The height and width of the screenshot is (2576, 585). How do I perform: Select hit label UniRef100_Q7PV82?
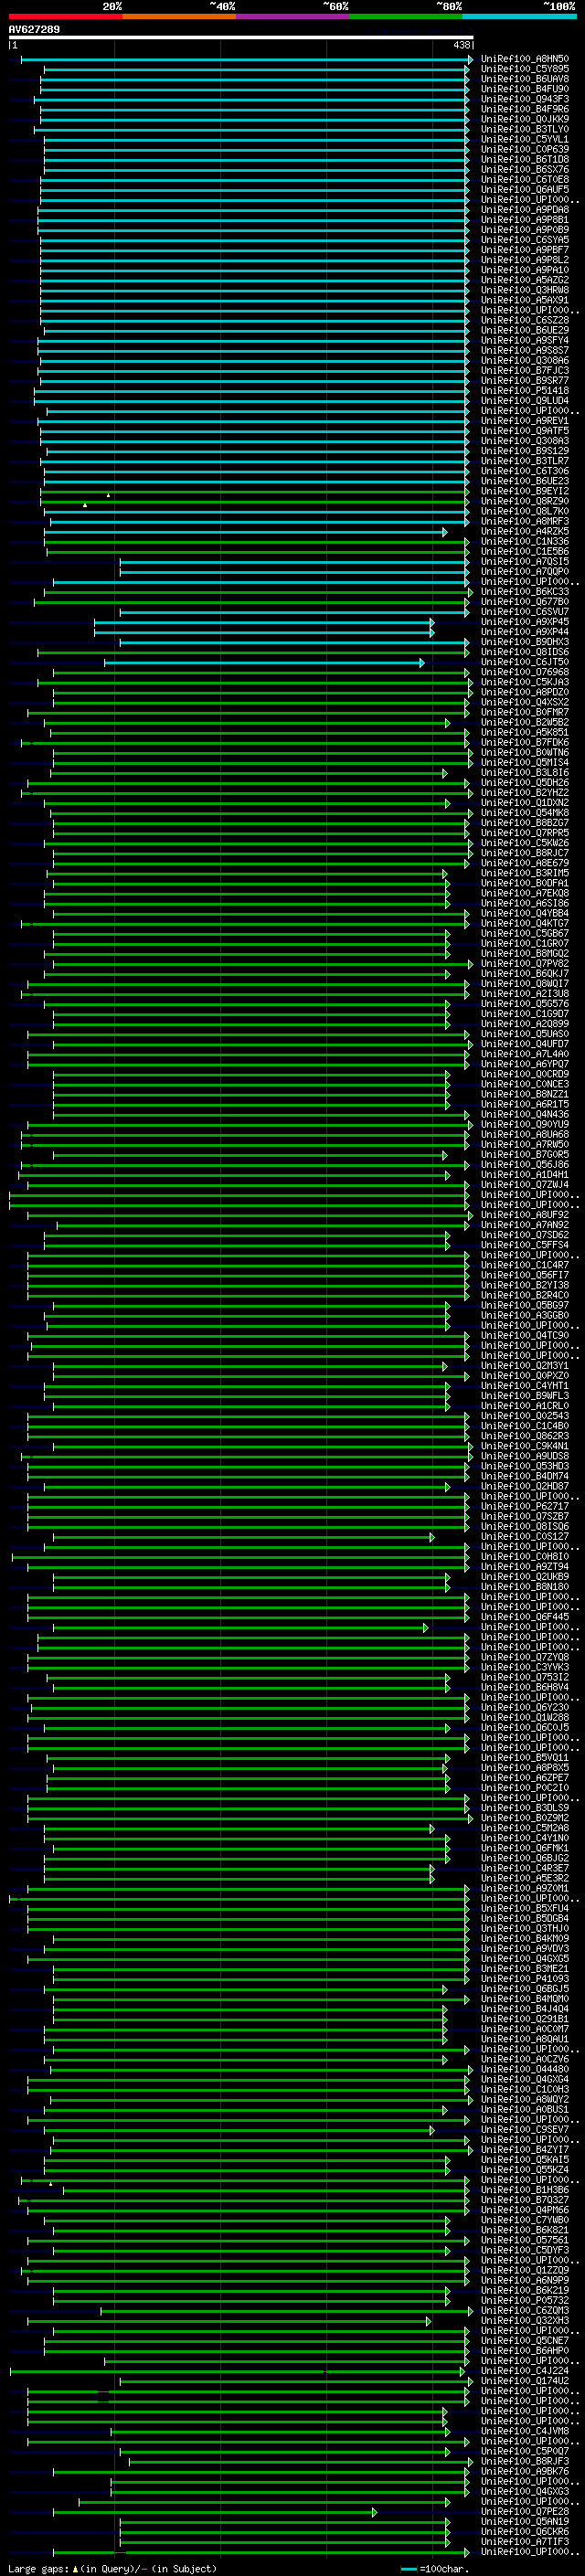pyautogui.click(x=525, y=964)
